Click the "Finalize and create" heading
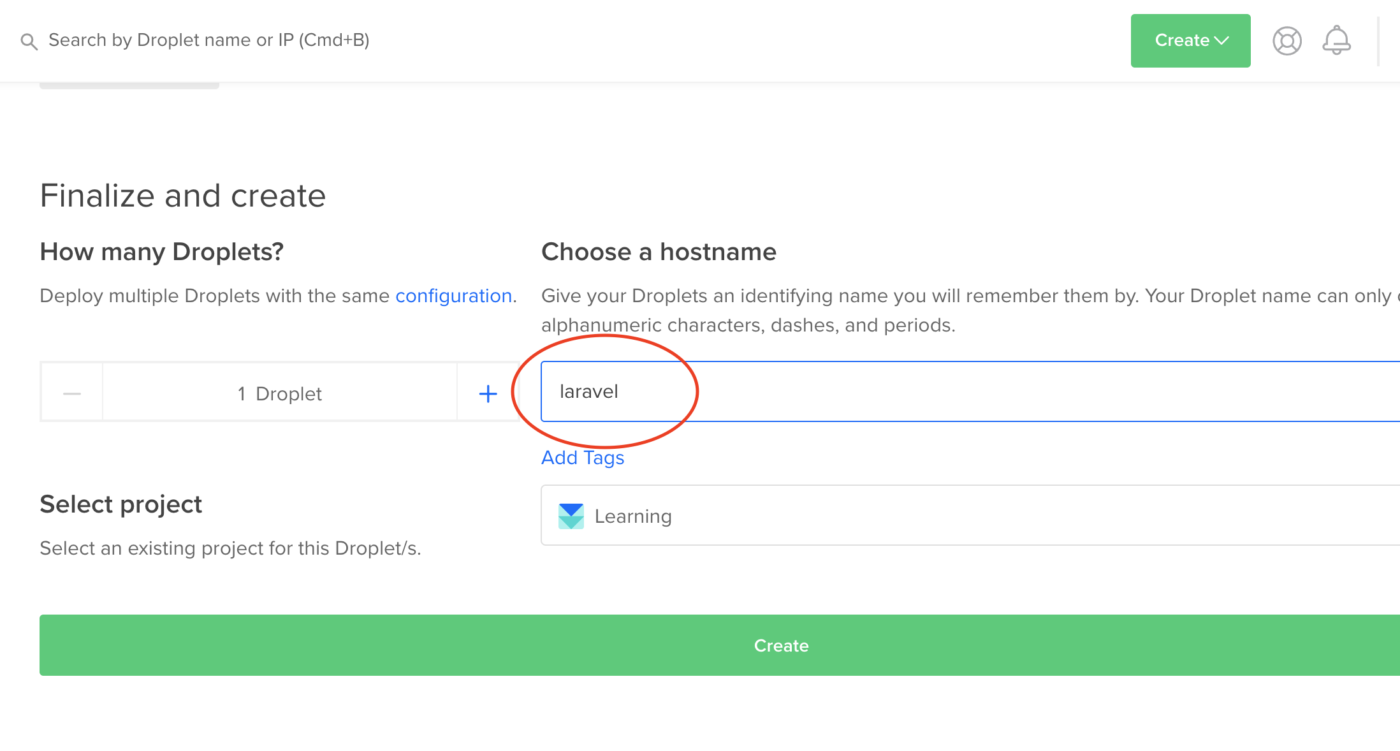Viewport: 1400px width, 751px height. pos(183,195)
